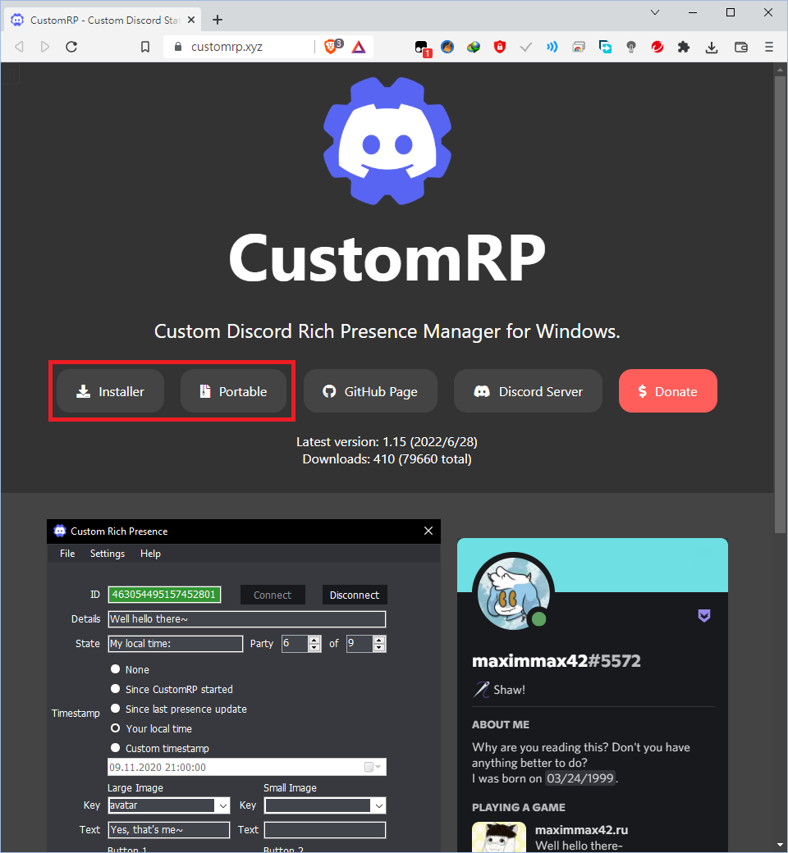Open the Settings menu in Custom Rich Presence
This screenshot has width=788, height=853.
click(107, 553)
